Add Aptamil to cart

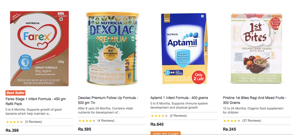tap(165, 133)
